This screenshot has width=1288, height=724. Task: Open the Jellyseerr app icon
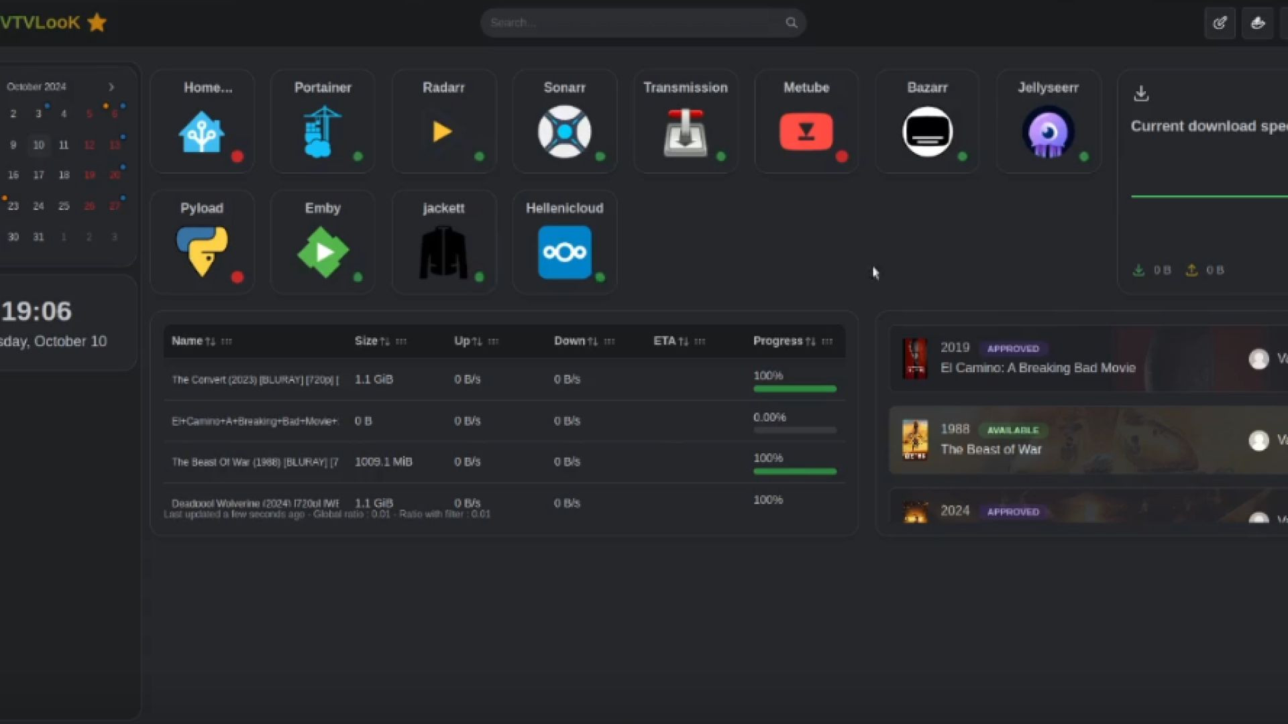[1048, 131]
